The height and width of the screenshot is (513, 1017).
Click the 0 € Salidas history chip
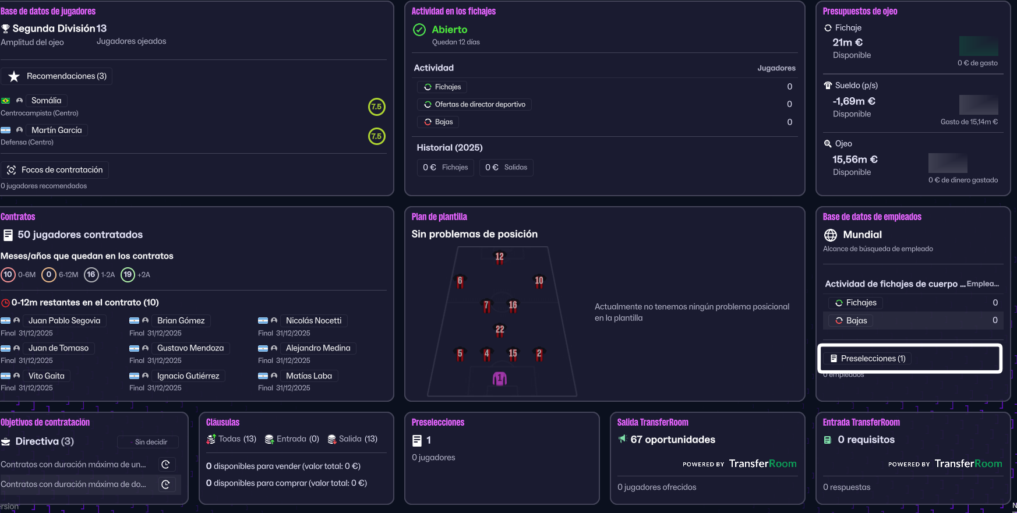click(x=506, y=168)
